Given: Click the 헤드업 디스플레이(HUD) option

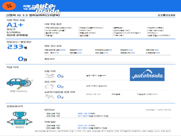Looking at the screenshot, I should point(91,28).
